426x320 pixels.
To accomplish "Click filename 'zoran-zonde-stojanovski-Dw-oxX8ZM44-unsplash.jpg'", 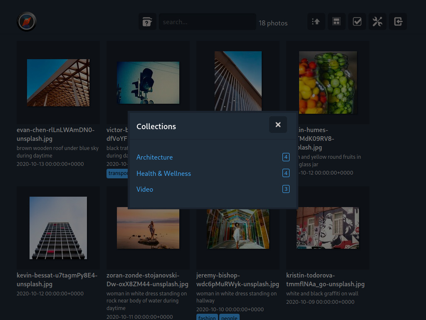I will (x=147, y=280).
